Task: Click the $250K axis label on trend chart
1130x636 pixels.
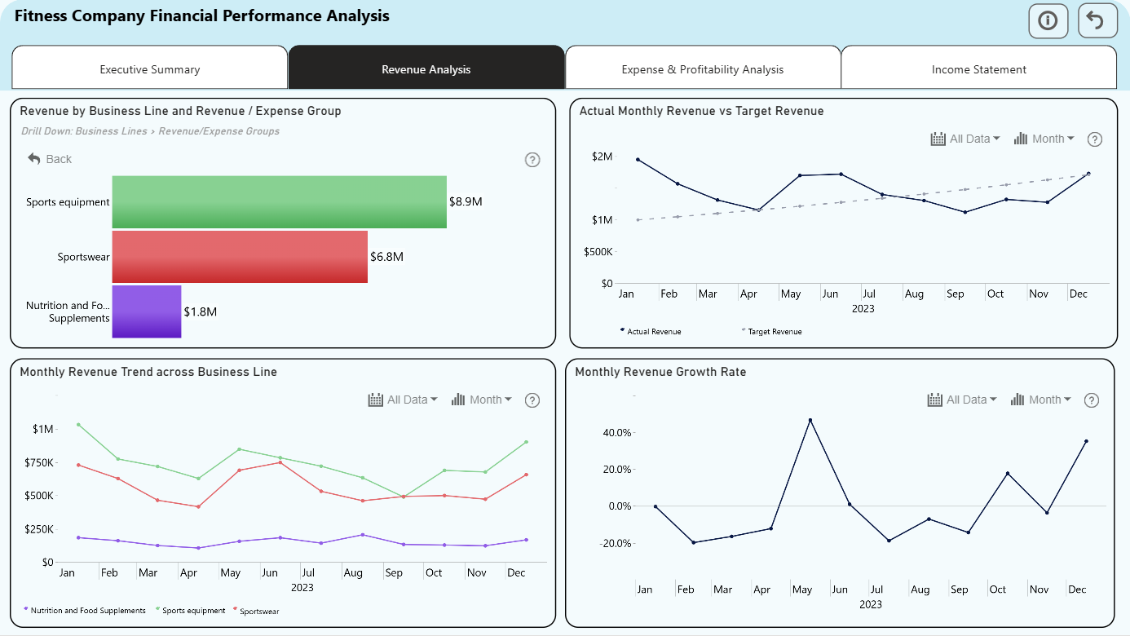Action: (38, 529)
